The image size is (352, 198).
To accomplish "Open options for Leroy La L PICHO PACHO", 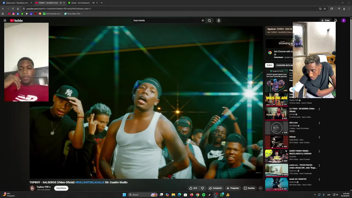I will [x=319, y=166].
